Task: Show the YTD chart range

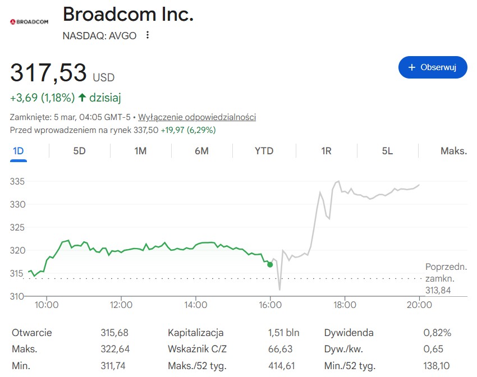Action: coord(264,151)
